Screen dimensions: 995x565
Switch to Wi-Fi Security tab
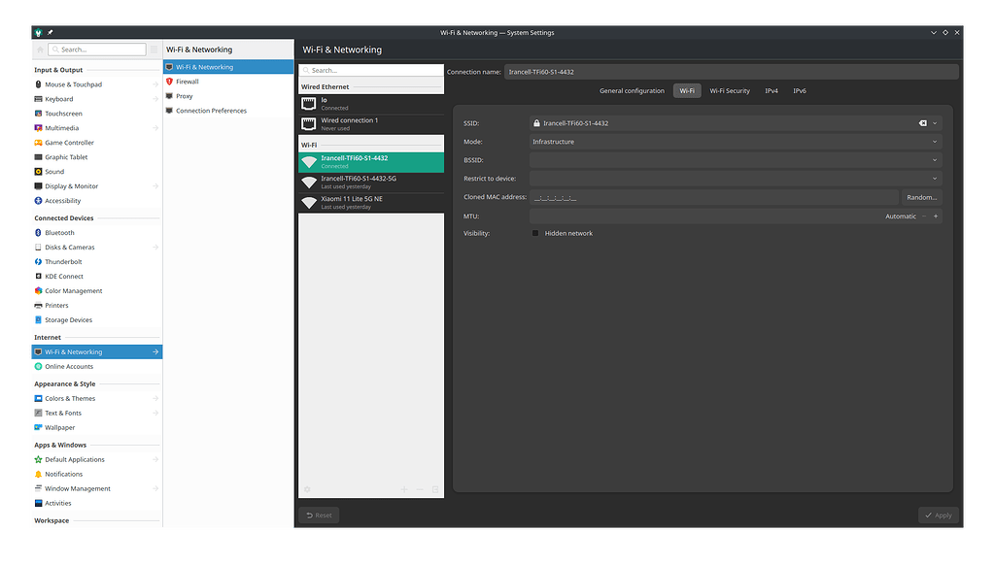click(730, 90)
